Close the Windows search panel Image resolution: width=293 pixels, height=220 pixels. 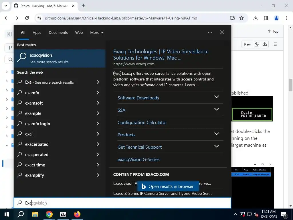[222, 32]
